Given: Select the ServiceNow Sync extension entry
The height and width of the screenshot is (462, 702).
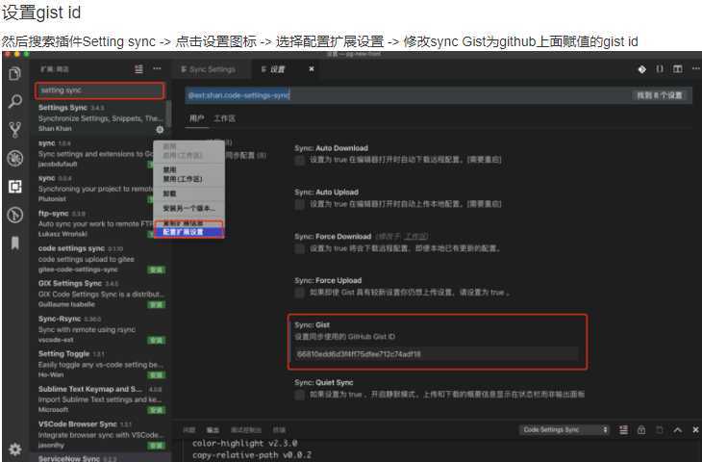Looking at the screenshot, I should point(101,458).
